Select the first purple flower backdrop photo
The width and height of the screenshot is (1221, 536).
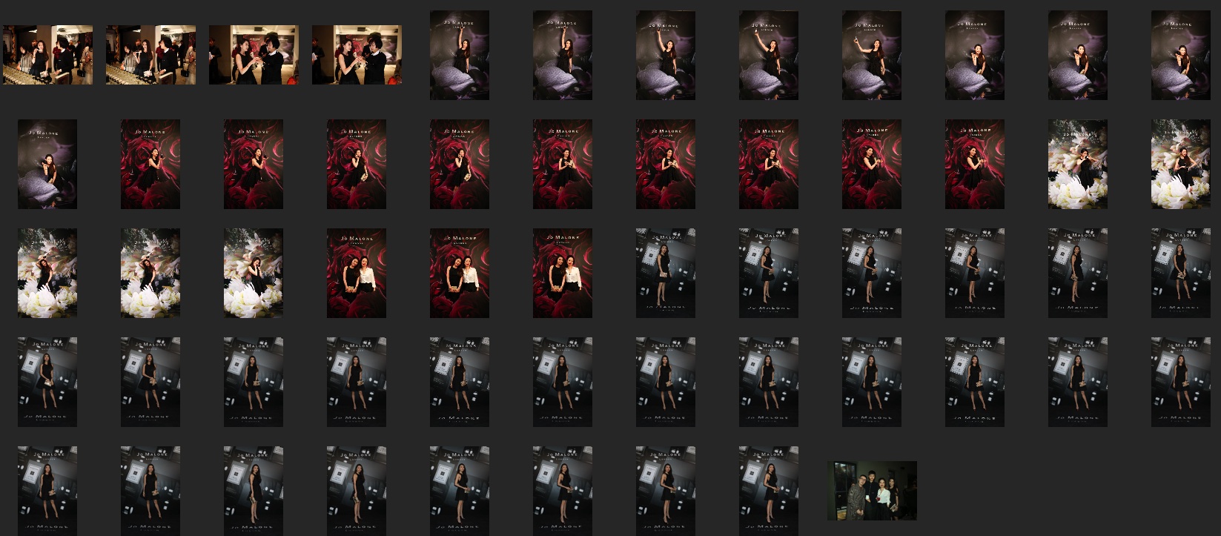460,55
